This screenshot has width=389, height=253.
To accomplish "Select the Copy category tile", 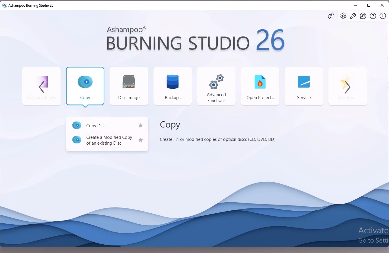I will coord(85,86).
